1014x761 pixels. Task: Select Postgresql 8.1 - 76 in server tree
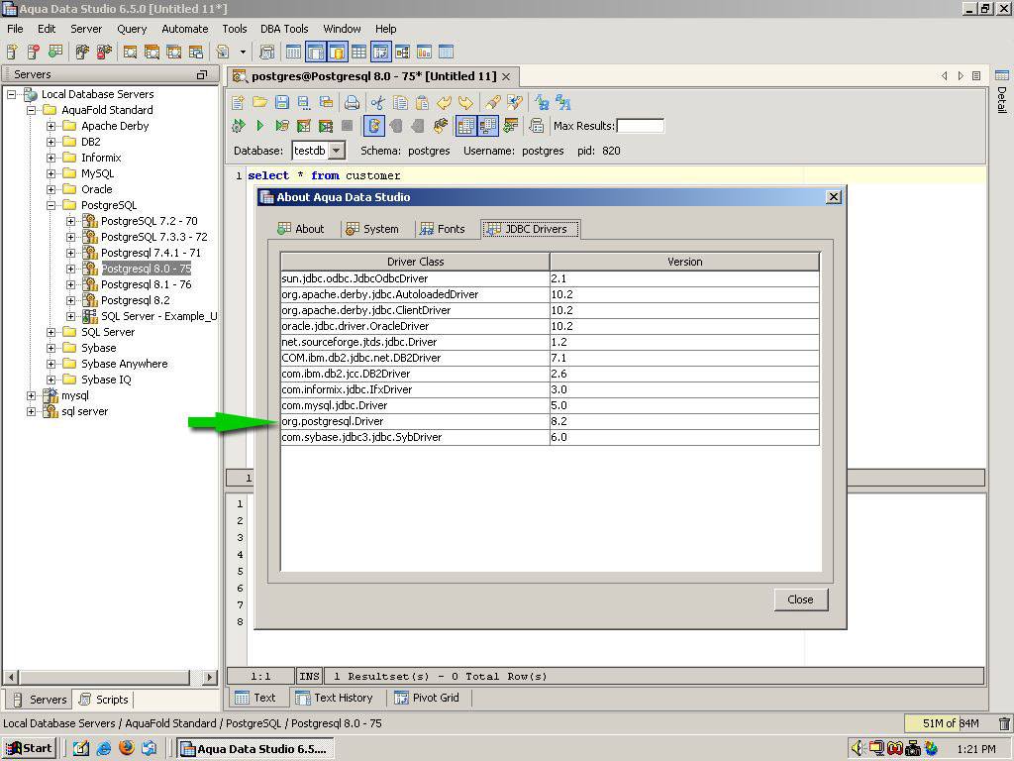pos(147,284)
